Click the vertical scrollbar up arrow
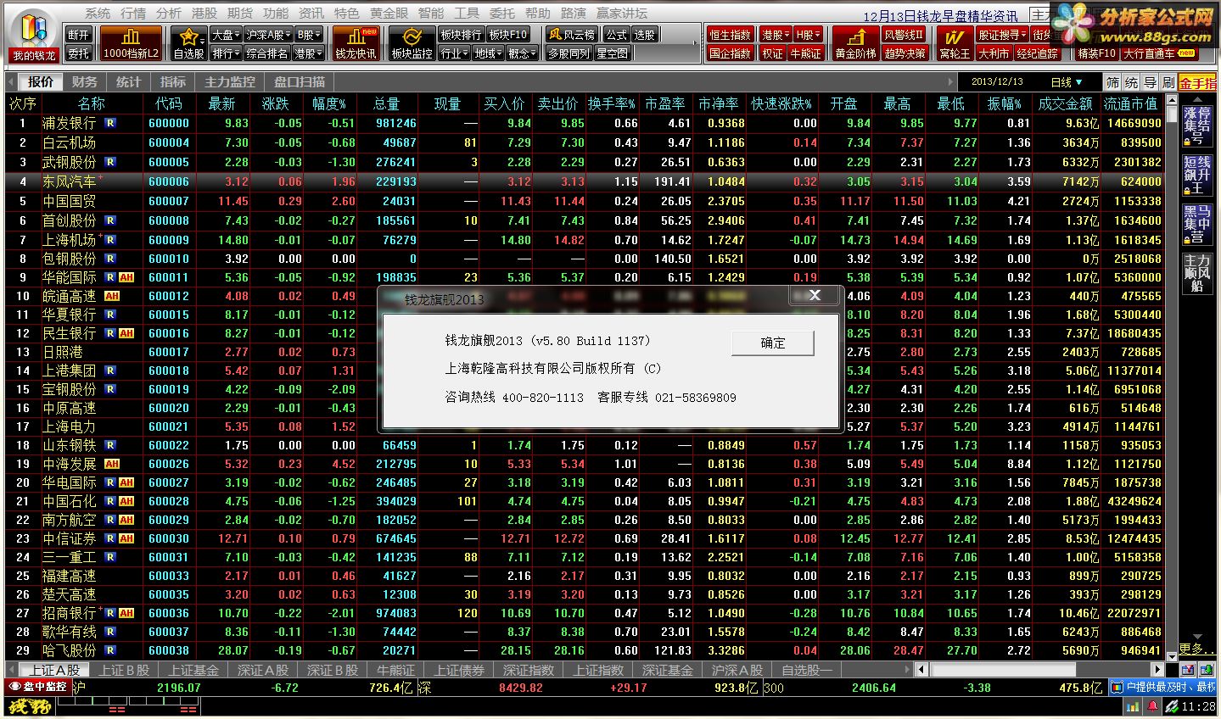 pos(1172,98)
